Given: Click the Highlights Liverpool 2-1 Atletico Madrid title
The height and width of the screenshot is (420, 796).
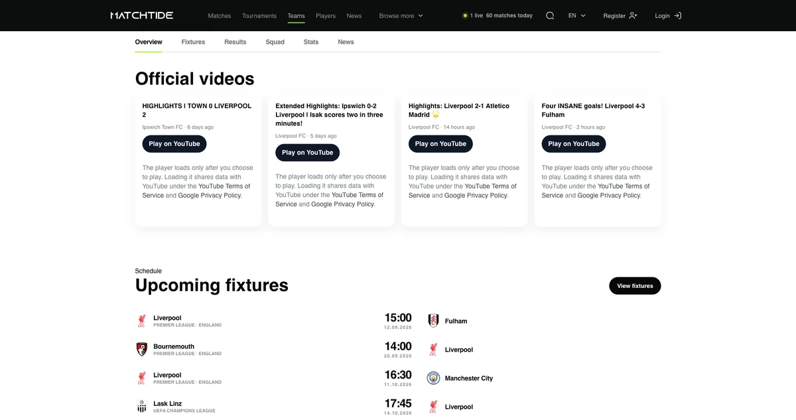Looking at the screenshot, I should [459, 110].
